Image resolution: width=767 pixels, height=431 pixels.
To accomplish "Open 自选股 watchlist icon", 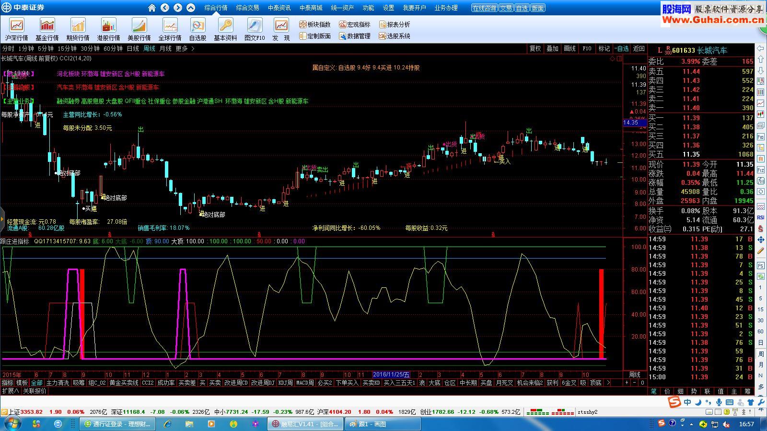I will 198,30.
